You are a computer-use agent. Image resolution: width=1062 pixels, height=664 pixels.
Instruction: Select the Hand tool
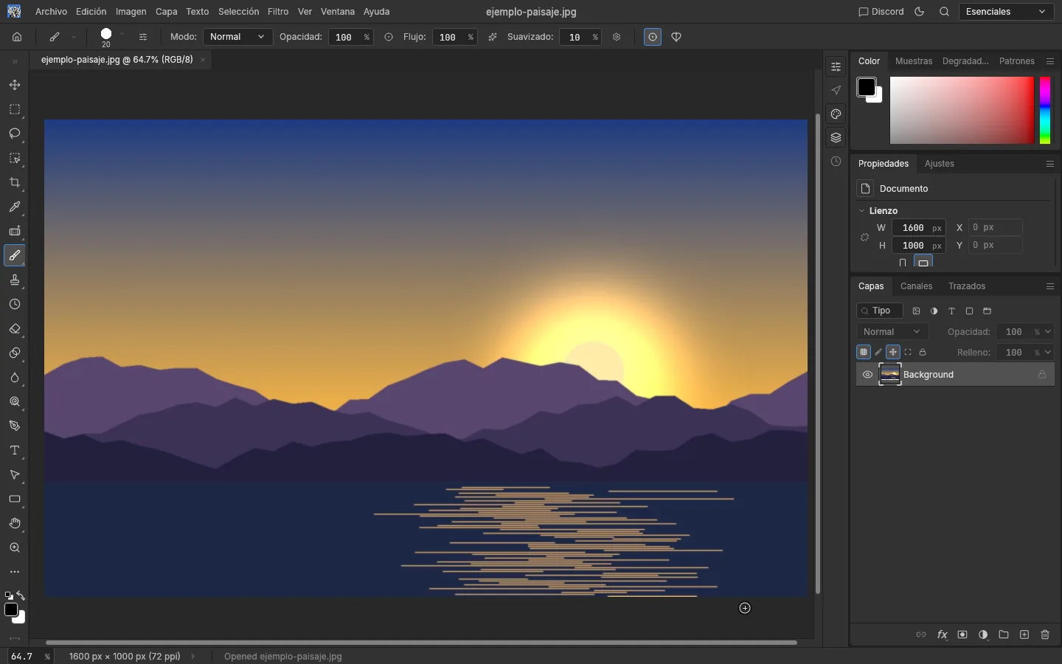coord(14,523)
